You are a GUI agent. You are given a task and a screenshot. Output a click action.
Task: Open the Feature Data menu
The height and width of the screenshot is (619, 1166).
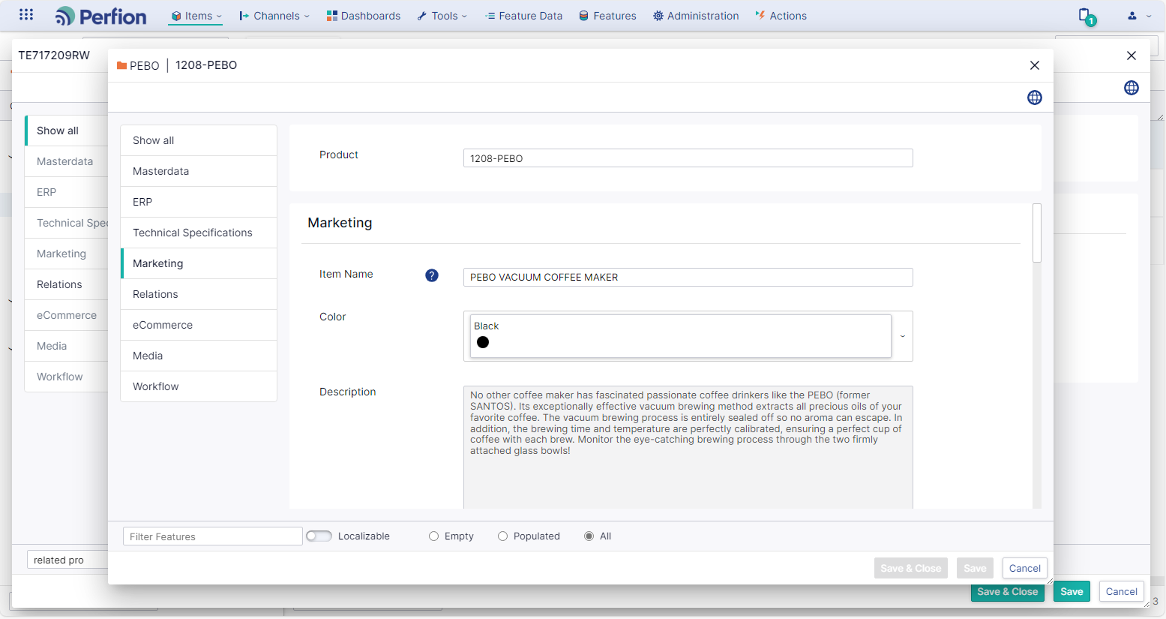tap(523, 16)
